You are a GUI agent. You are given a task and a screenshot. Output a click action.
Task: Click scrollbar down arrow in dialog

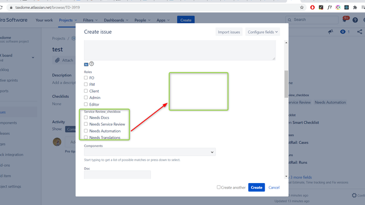pos(286,176)
